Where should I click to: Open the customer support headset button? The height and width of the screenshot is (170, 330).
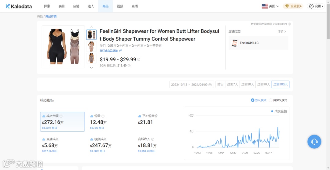(x=314, y=142)
